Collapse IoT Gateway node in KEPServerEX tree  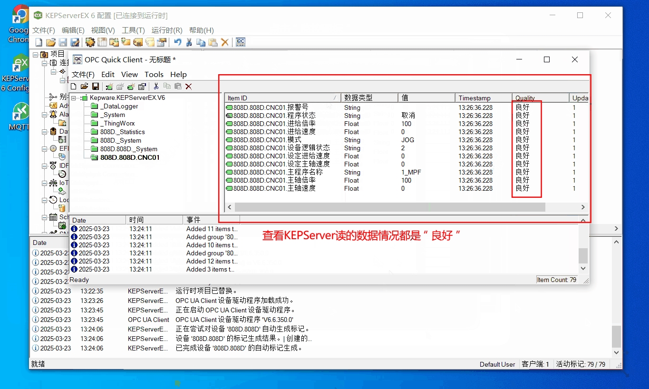point(44,183)
